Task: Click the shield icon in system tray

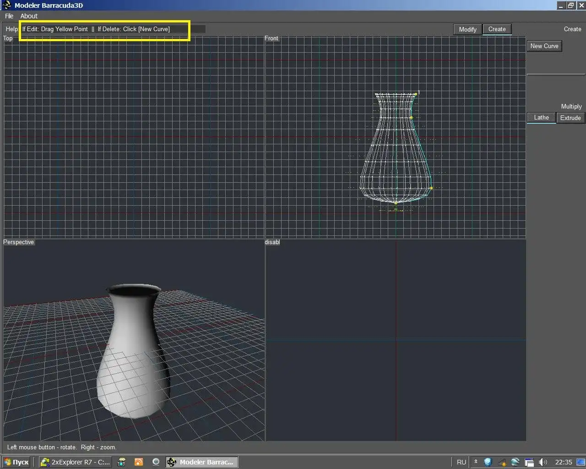Action: pos(488,462)
